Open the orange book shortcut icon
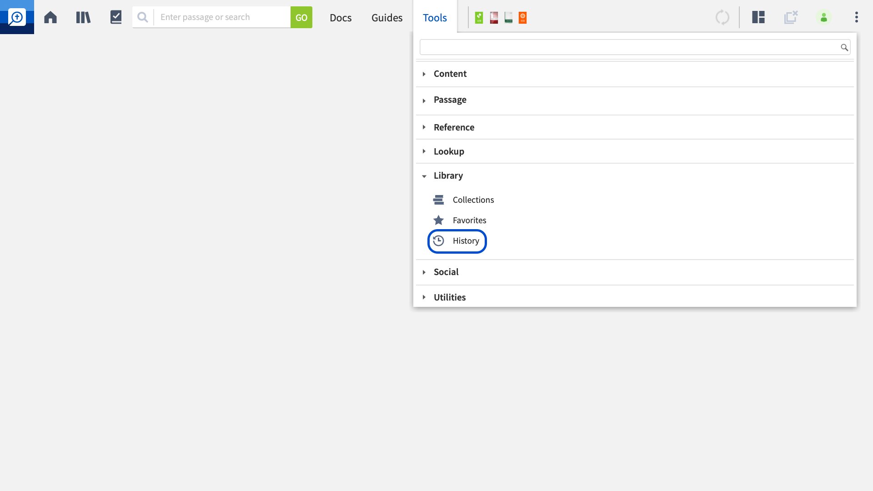The image size is (873, 491). click(523, 18)
